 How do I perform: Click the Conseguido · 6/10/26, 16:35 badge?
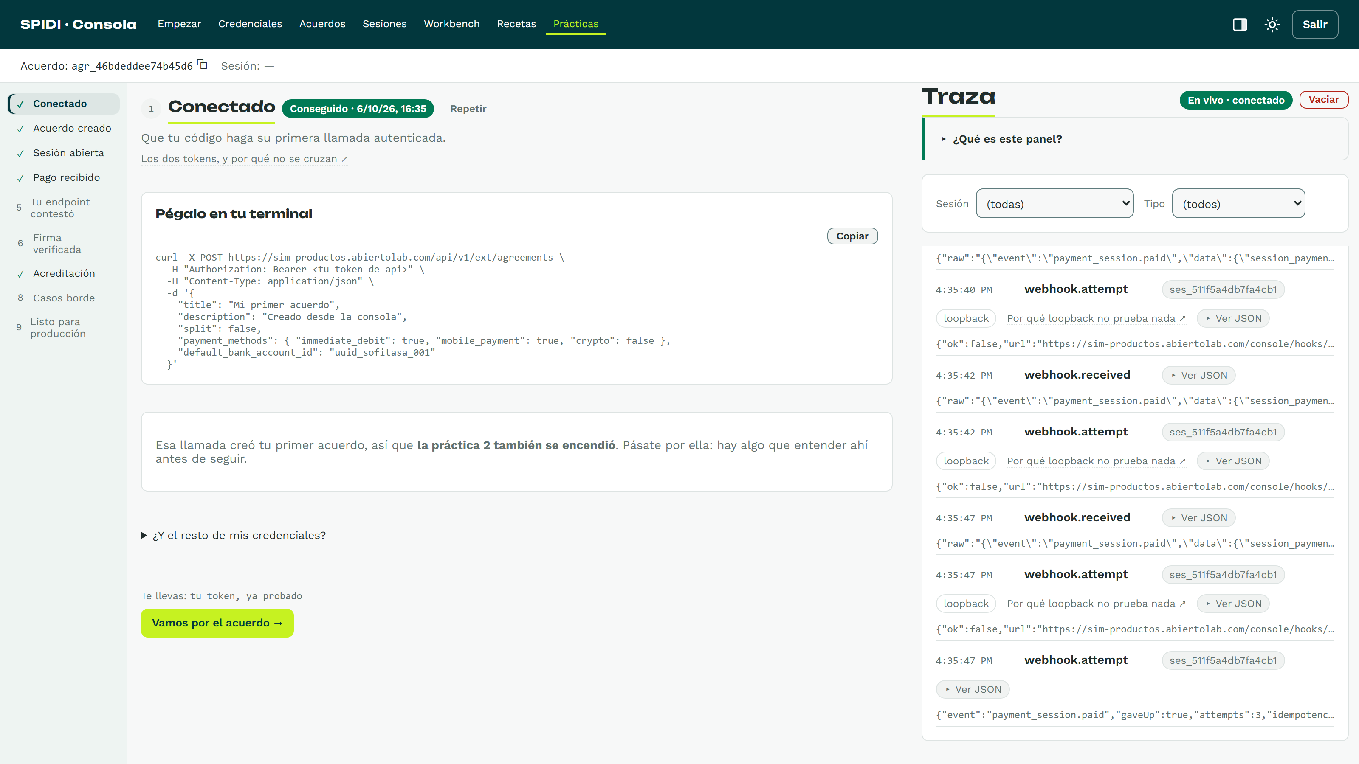click(358, 109)
